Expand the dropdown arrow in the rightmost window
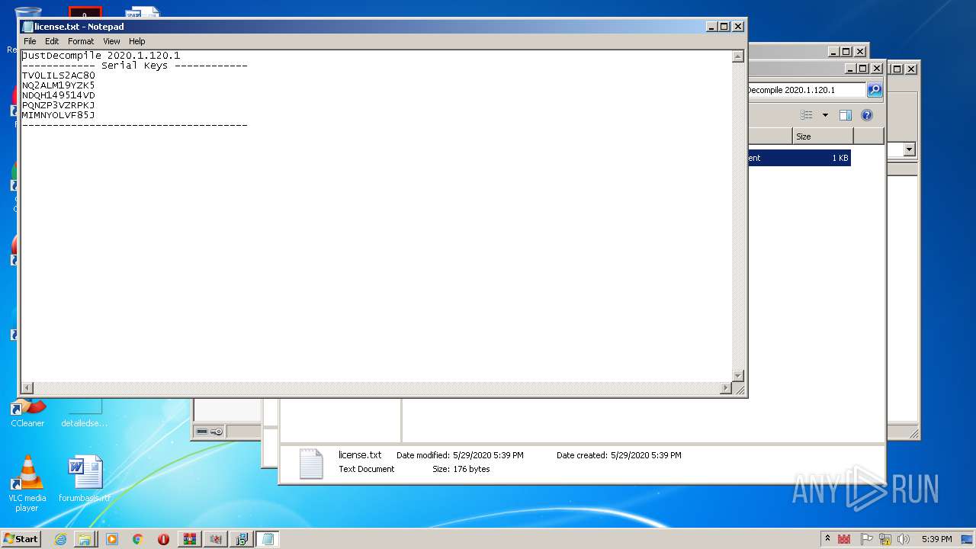The height and width of the screenshot is (549, 976). coord(909,150)
